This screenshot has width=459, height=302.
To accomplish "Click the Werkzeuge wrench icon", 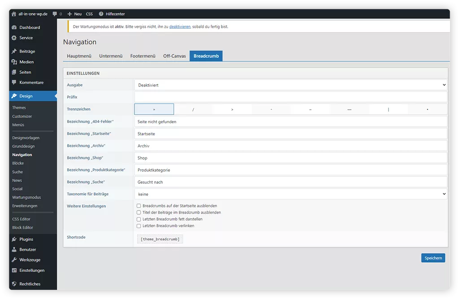I will pos(14,260).
